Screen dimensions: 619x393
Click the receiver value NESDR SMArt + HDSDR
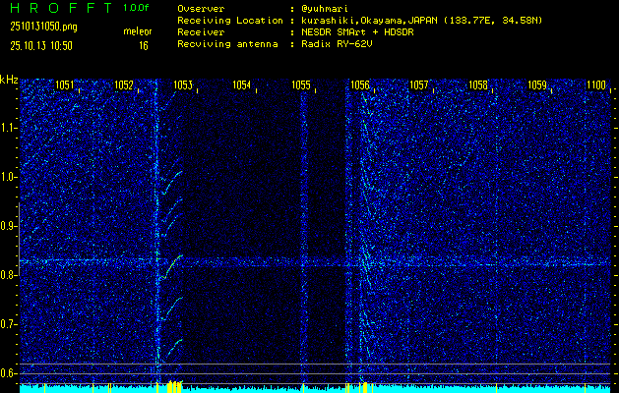357,32
